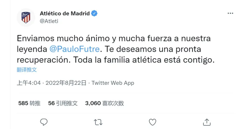Viewport: 238px width, 129px height.
Task: Open the three-dot more options menu
Action: tap(230, 14)
